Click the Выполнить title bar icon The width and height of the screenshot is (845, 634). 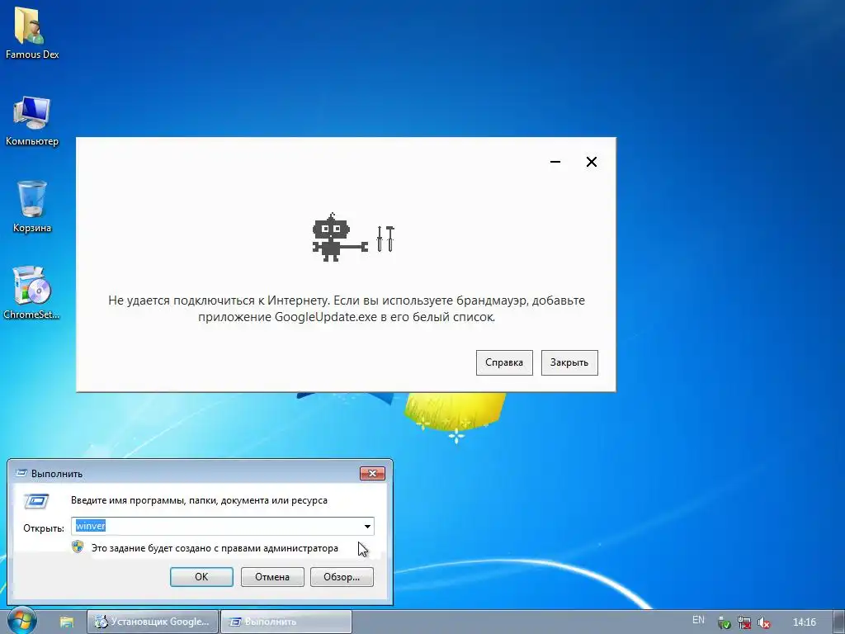[x=21, y=473]
